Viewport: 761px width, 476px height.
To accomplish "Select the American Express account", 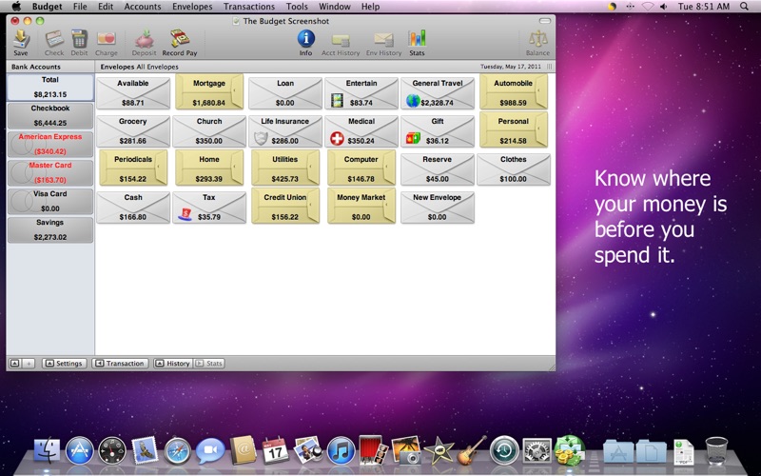I will tap(50, 144).
